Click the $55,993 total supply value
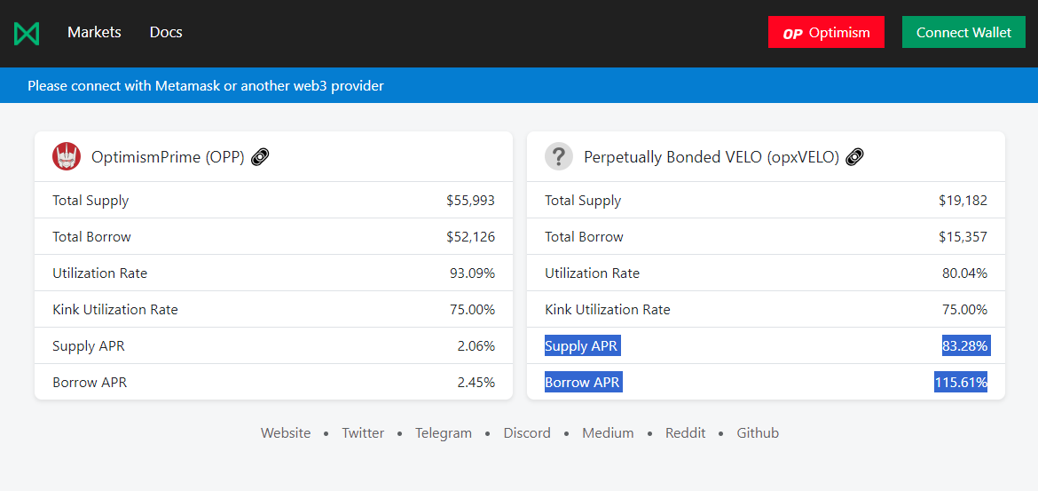 pos(471,201)
